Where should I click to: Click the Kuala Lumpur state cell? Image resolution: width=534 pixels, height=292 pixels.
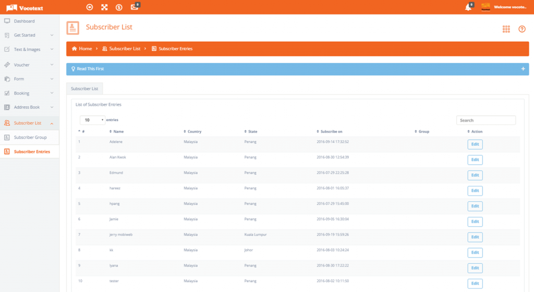(x=256, y=235)
